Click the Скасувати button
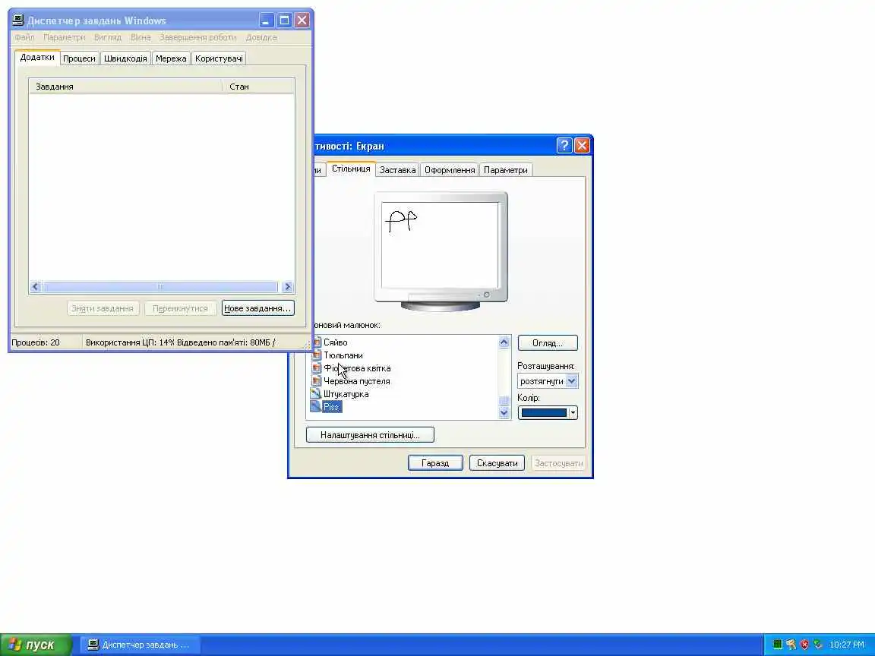The image size is (875, 656). coord(497,463)
